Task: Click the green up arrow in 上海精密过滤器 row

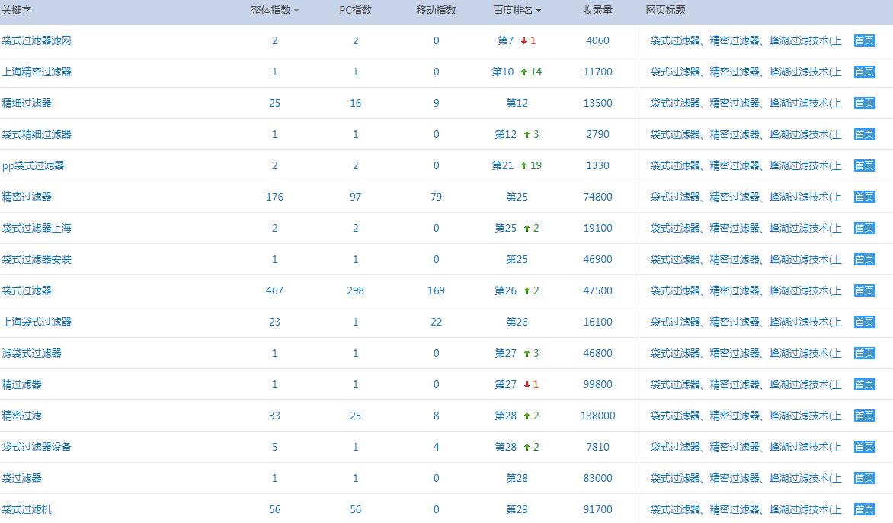Action: (x=523, y=72)
